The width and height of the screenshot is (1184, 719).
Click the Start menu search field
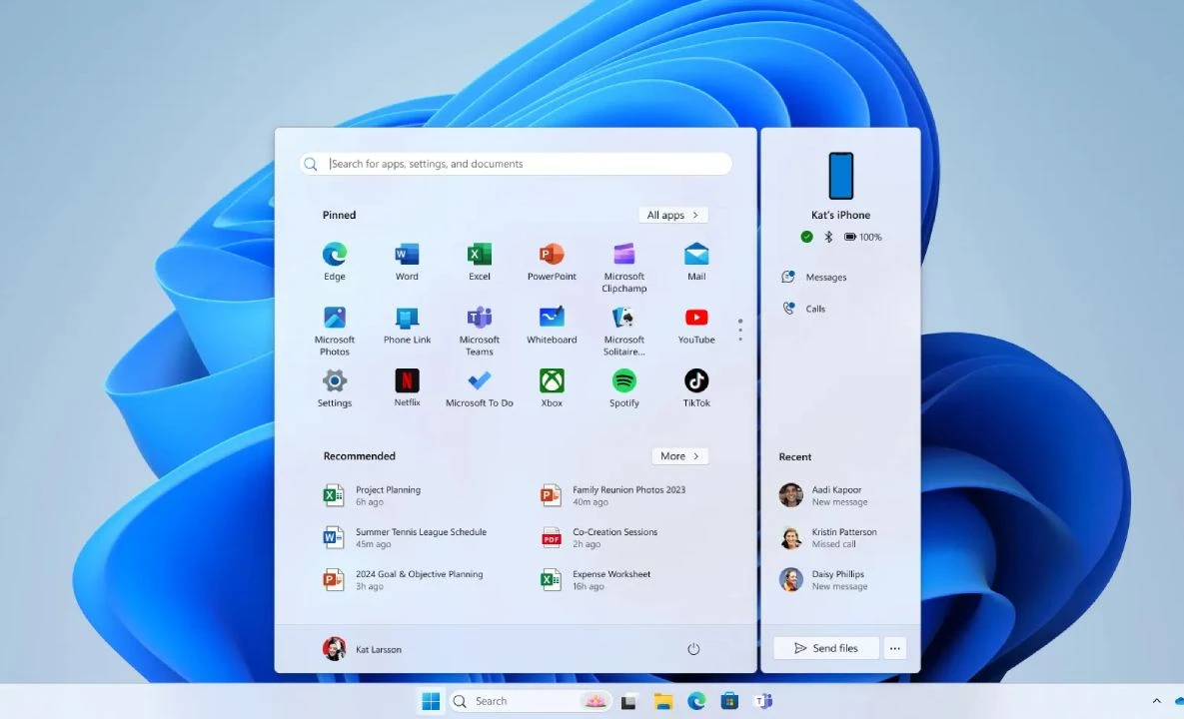pos(516,164)
